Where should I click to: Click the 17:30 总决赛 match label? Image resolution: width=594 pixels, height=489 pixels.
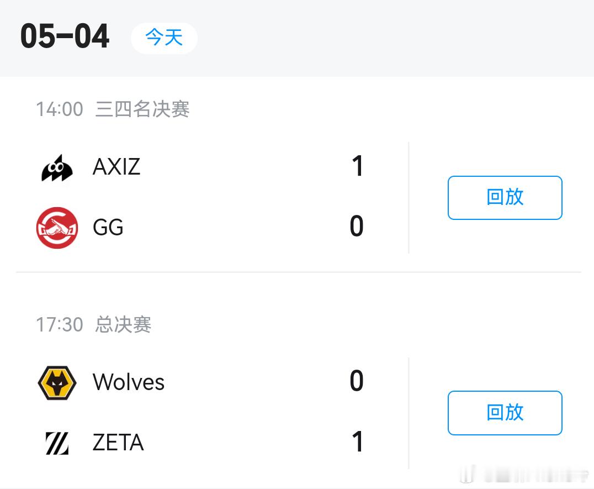93,324
